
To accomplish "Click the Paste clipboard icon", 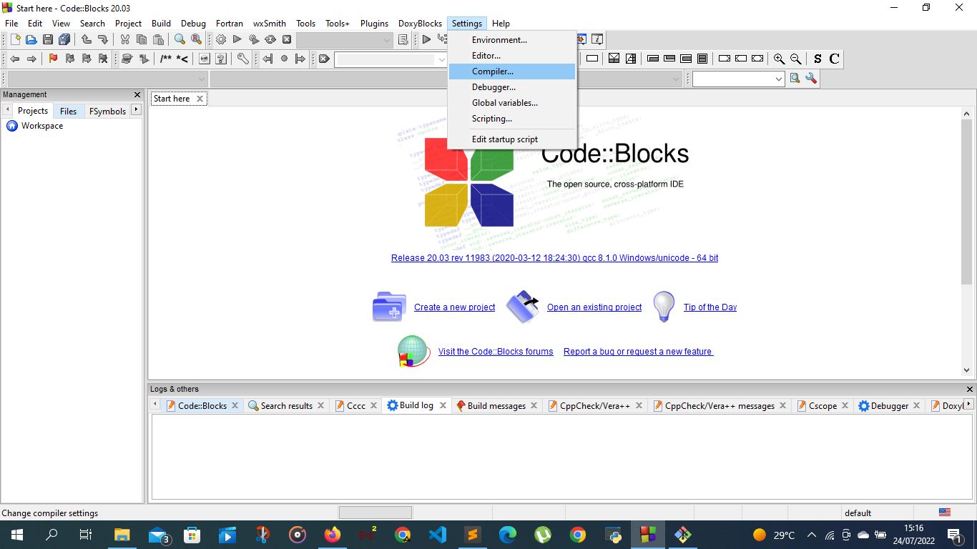I will 158,39.
